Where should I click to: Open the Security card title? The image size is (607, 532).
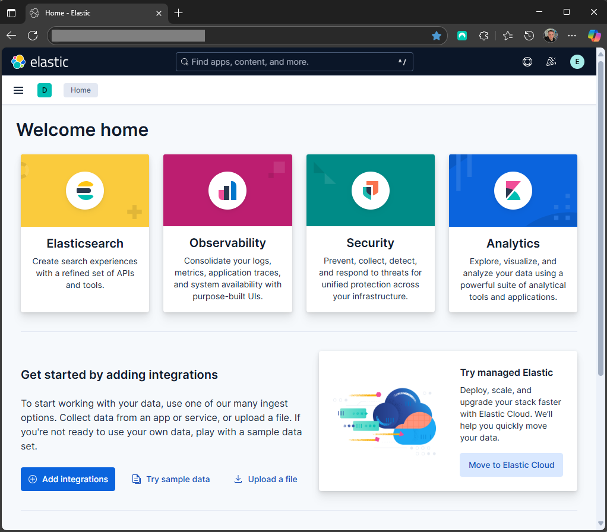click(x=371, y=243)
